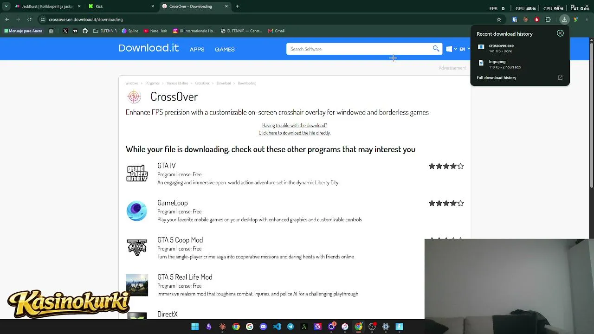Screen dimensions: 594x334
Task: Click the CrossOver crosshair logo
Action: point(134,96)
